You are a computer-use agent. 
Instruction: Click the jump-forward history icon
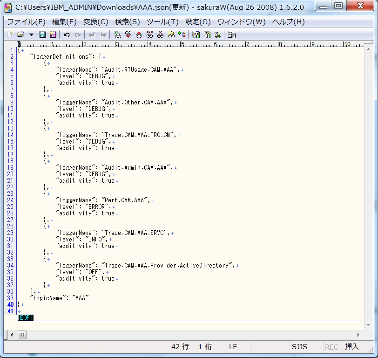(103, 35)
